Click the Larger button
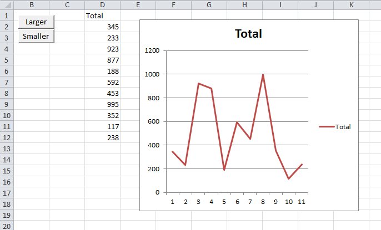Screen dimensions: 381x230 36,22
